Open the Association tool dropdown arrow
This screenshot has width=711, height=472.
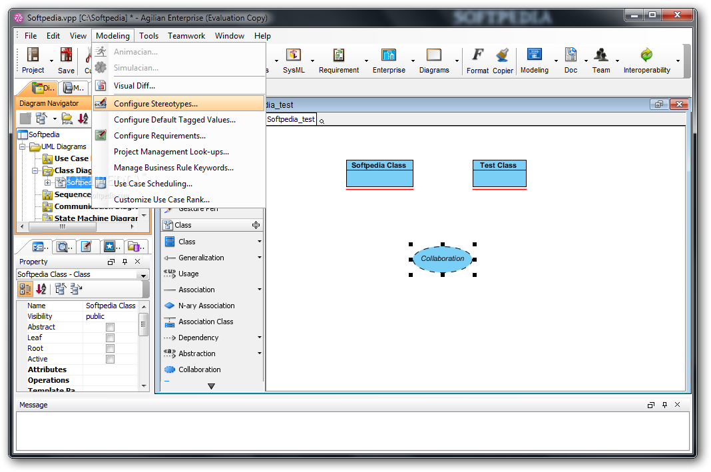260,290
